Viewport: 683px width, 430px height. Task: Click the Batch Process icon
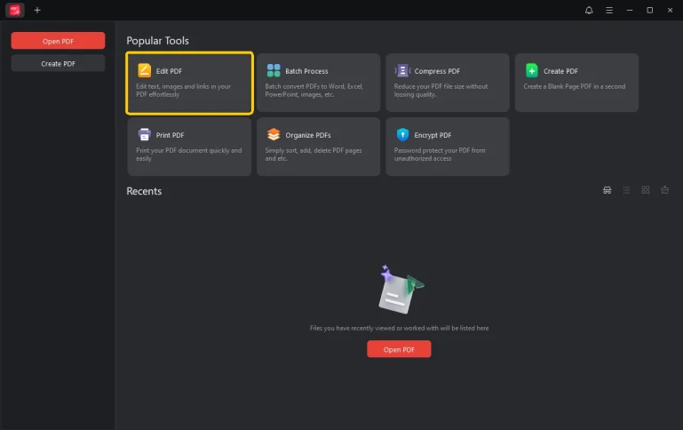pyautogui.click(x=274, y=71)
